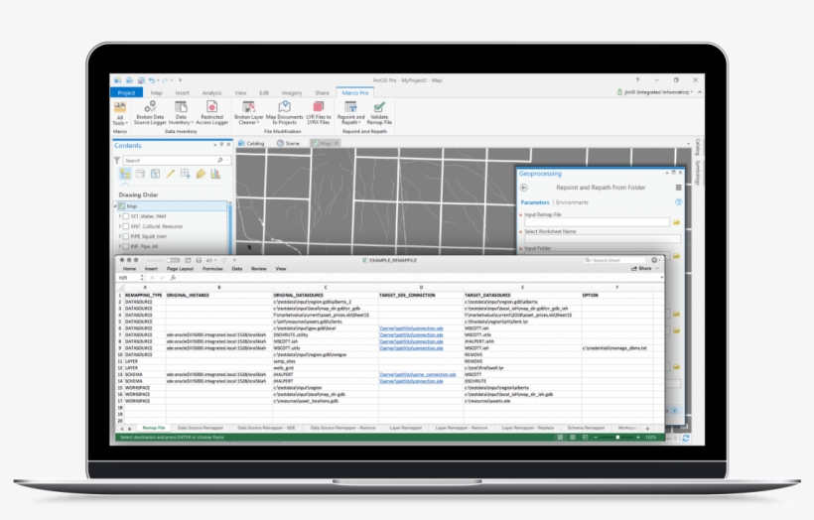Select List By Labeling tag icon
Image resolution: width=814 pixels, height=520 pixels.
coord(201,174)
